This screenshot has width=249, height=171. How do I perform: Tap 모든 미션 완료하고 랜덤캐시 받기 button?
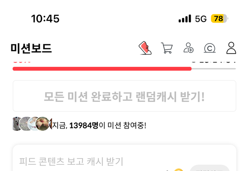click(x=124, y=96)
